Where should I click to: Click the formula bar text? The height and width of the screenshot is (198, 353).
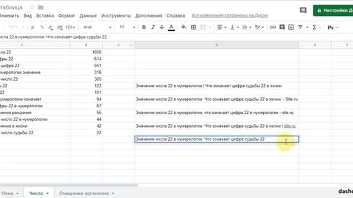pyautogui.click(x=54, y=37)
